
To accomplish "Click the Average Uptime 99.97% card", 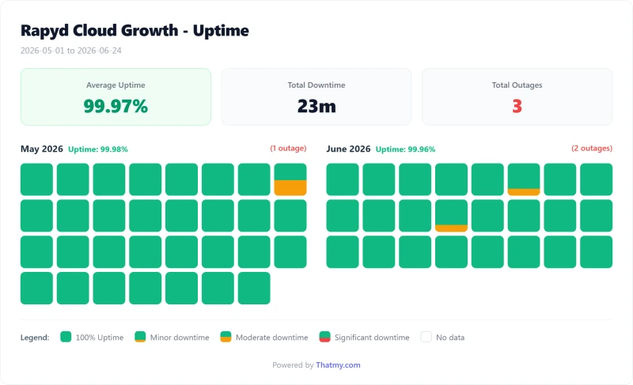I will coord(116,96).
